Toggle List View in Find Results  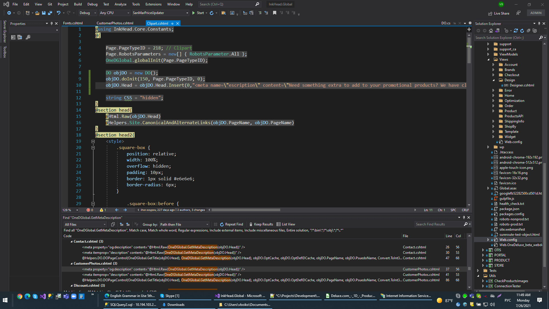[286, 224]
